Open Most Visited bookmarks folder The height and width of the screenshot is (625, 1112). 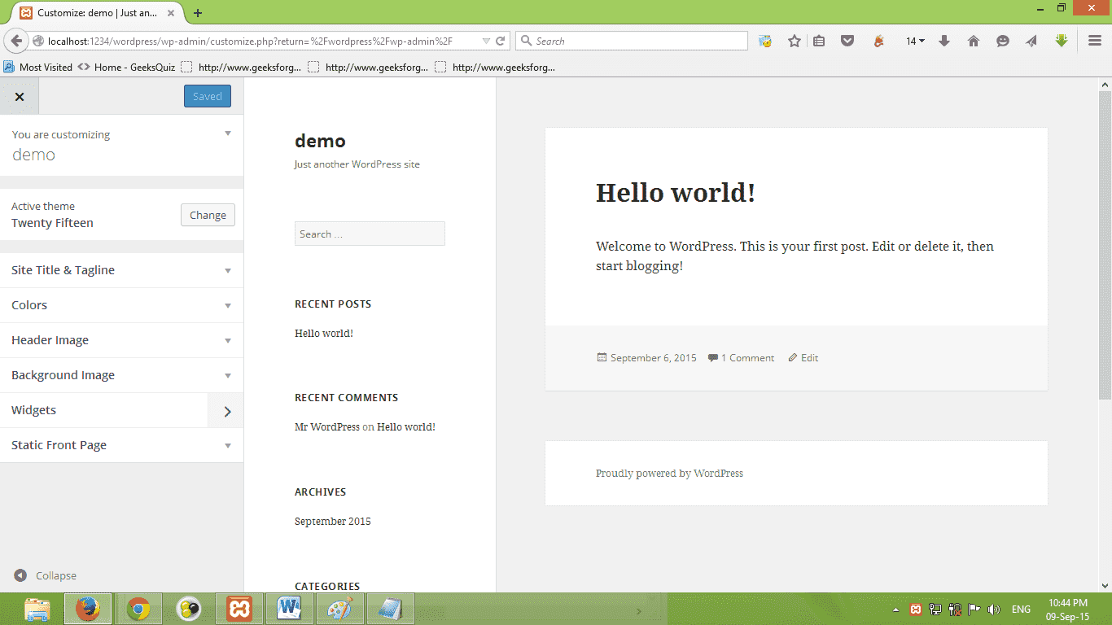(38, 68)
